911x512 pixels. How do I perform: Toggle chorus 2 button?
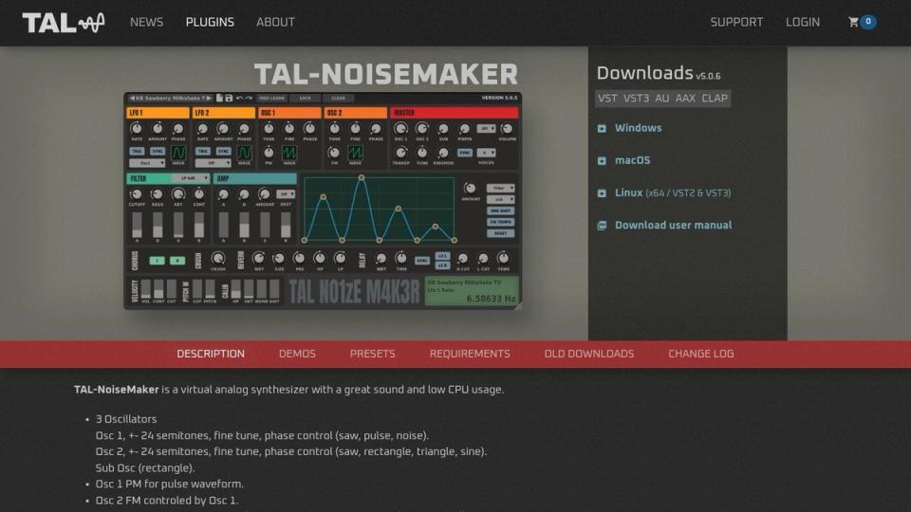click(x=177, y=261)
